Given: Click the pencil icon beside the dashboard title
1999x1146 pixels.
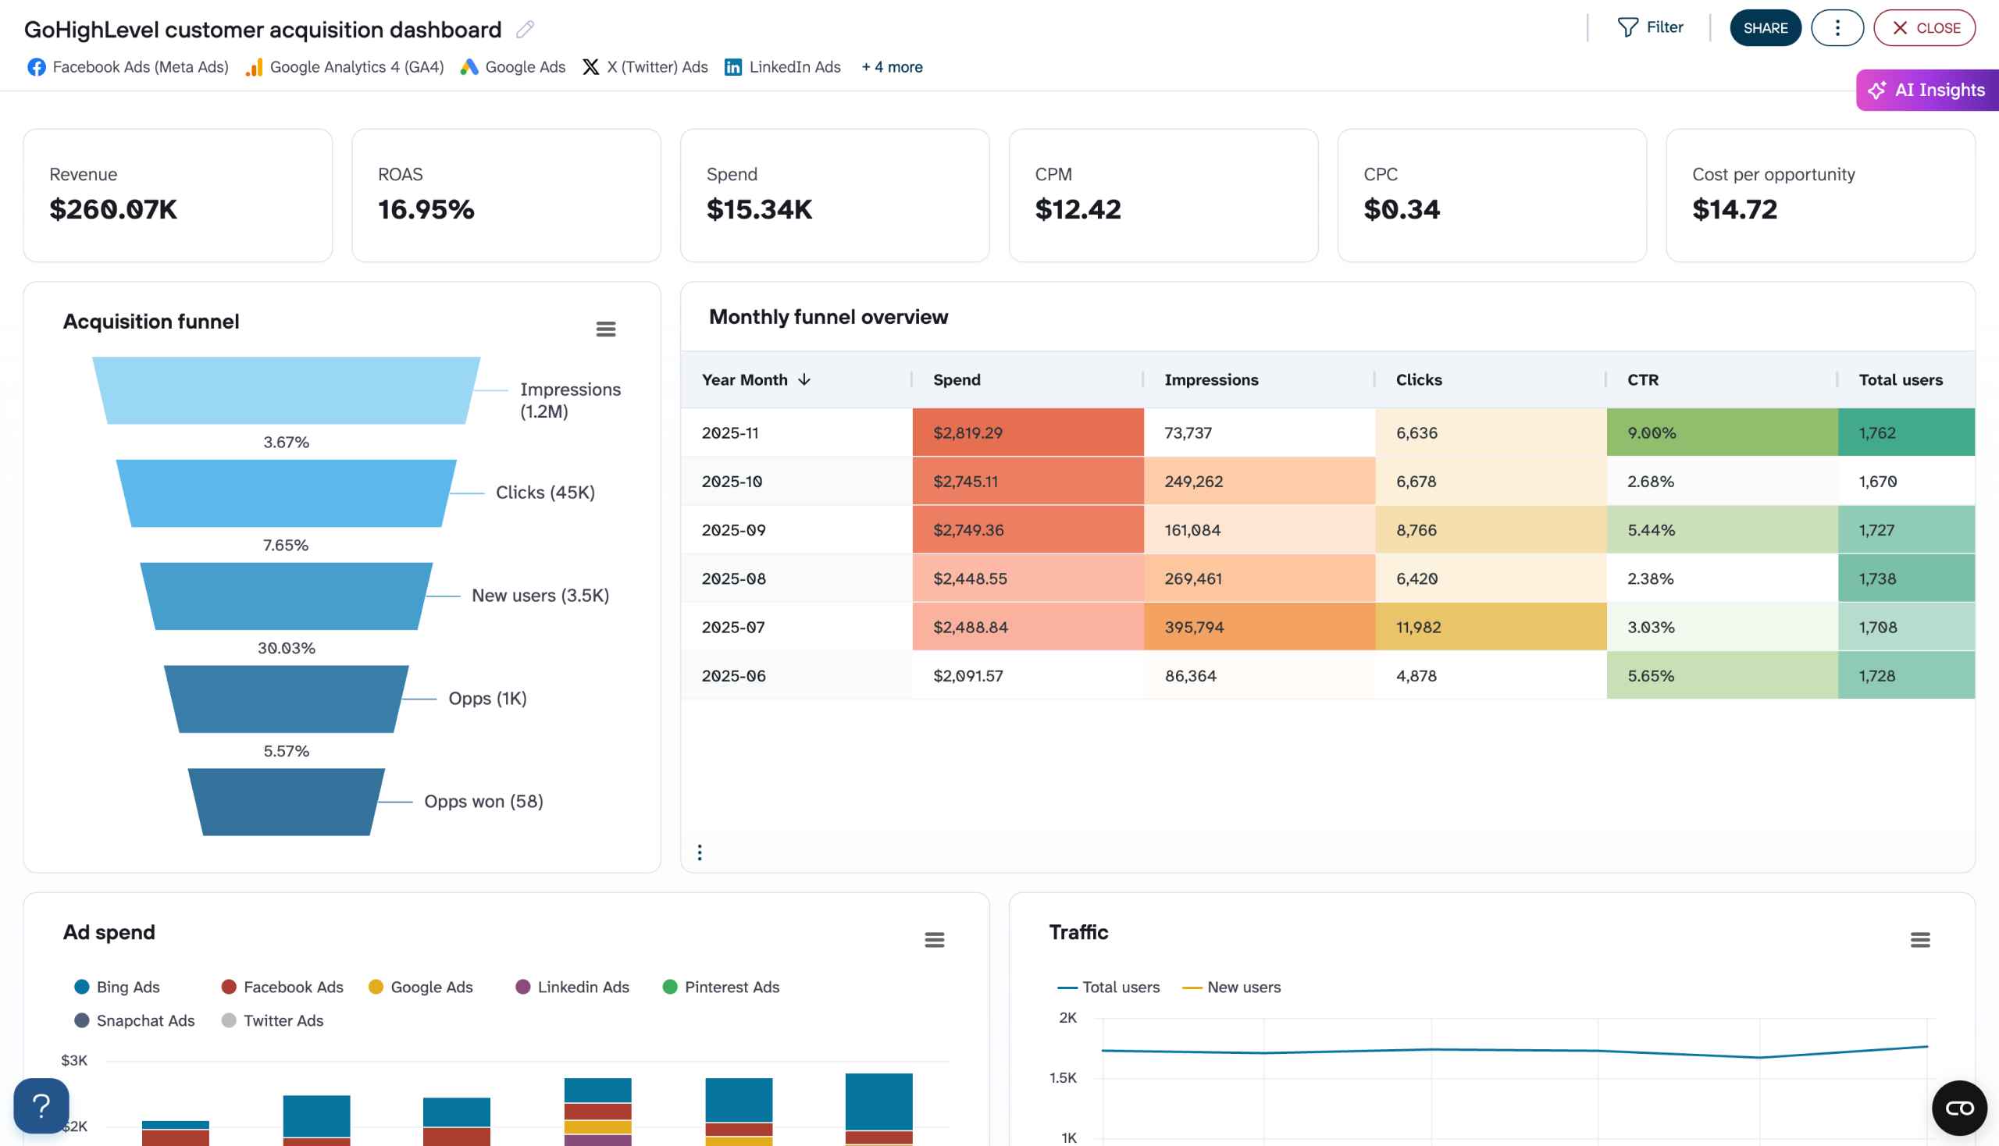Looking at the screenshot, I should (x=526, y=30).
